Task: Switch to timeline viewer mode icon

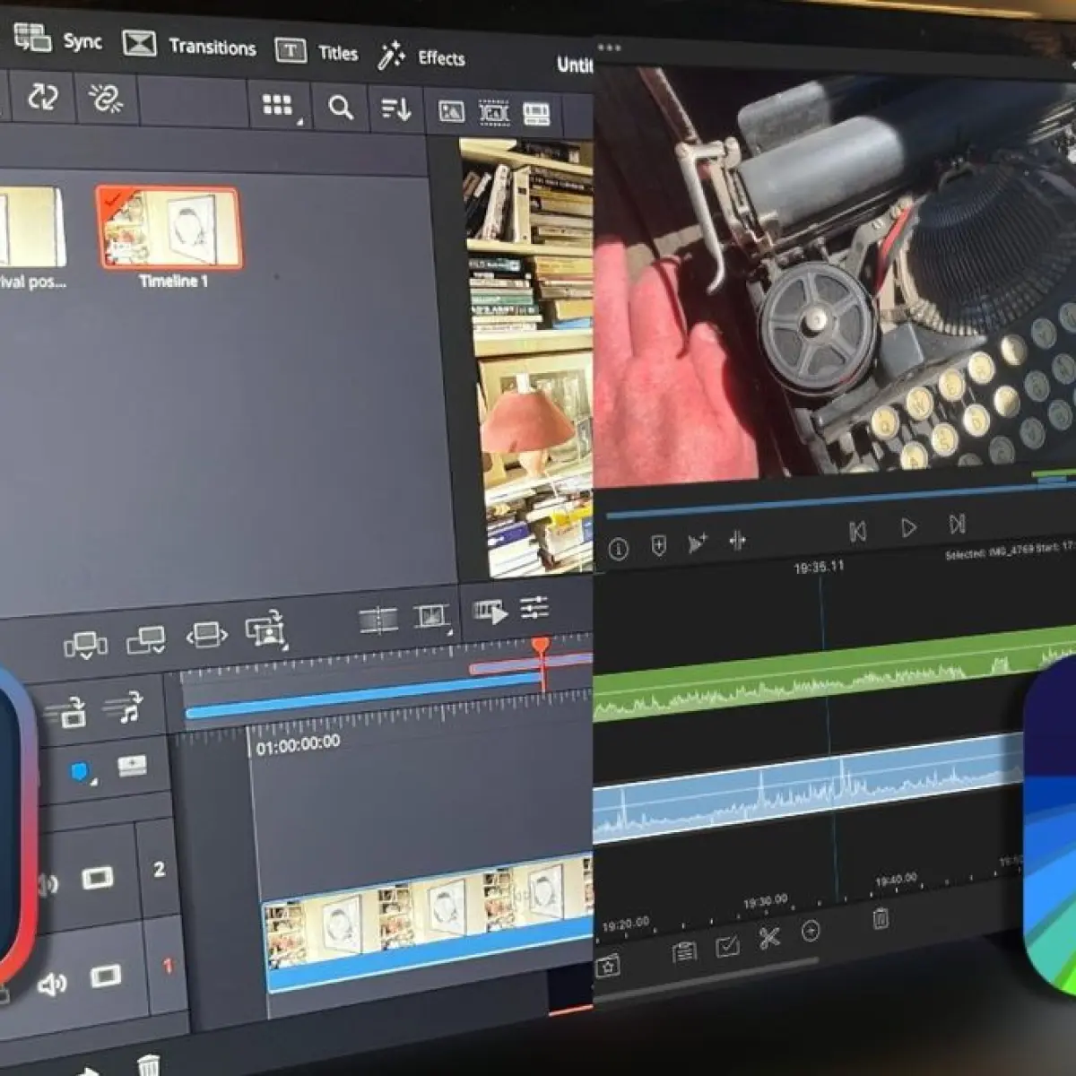Action: pyautogui.click(x=536, y=114)
